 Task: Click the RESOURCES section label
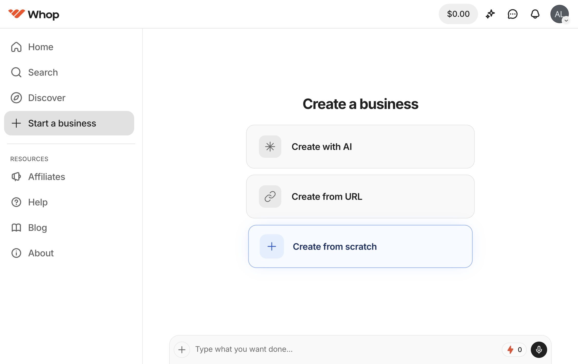coord(29,159)
